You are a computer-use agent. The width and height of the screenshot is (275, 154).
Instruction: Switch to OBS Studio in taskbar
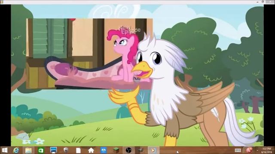[x=128, y=150]
